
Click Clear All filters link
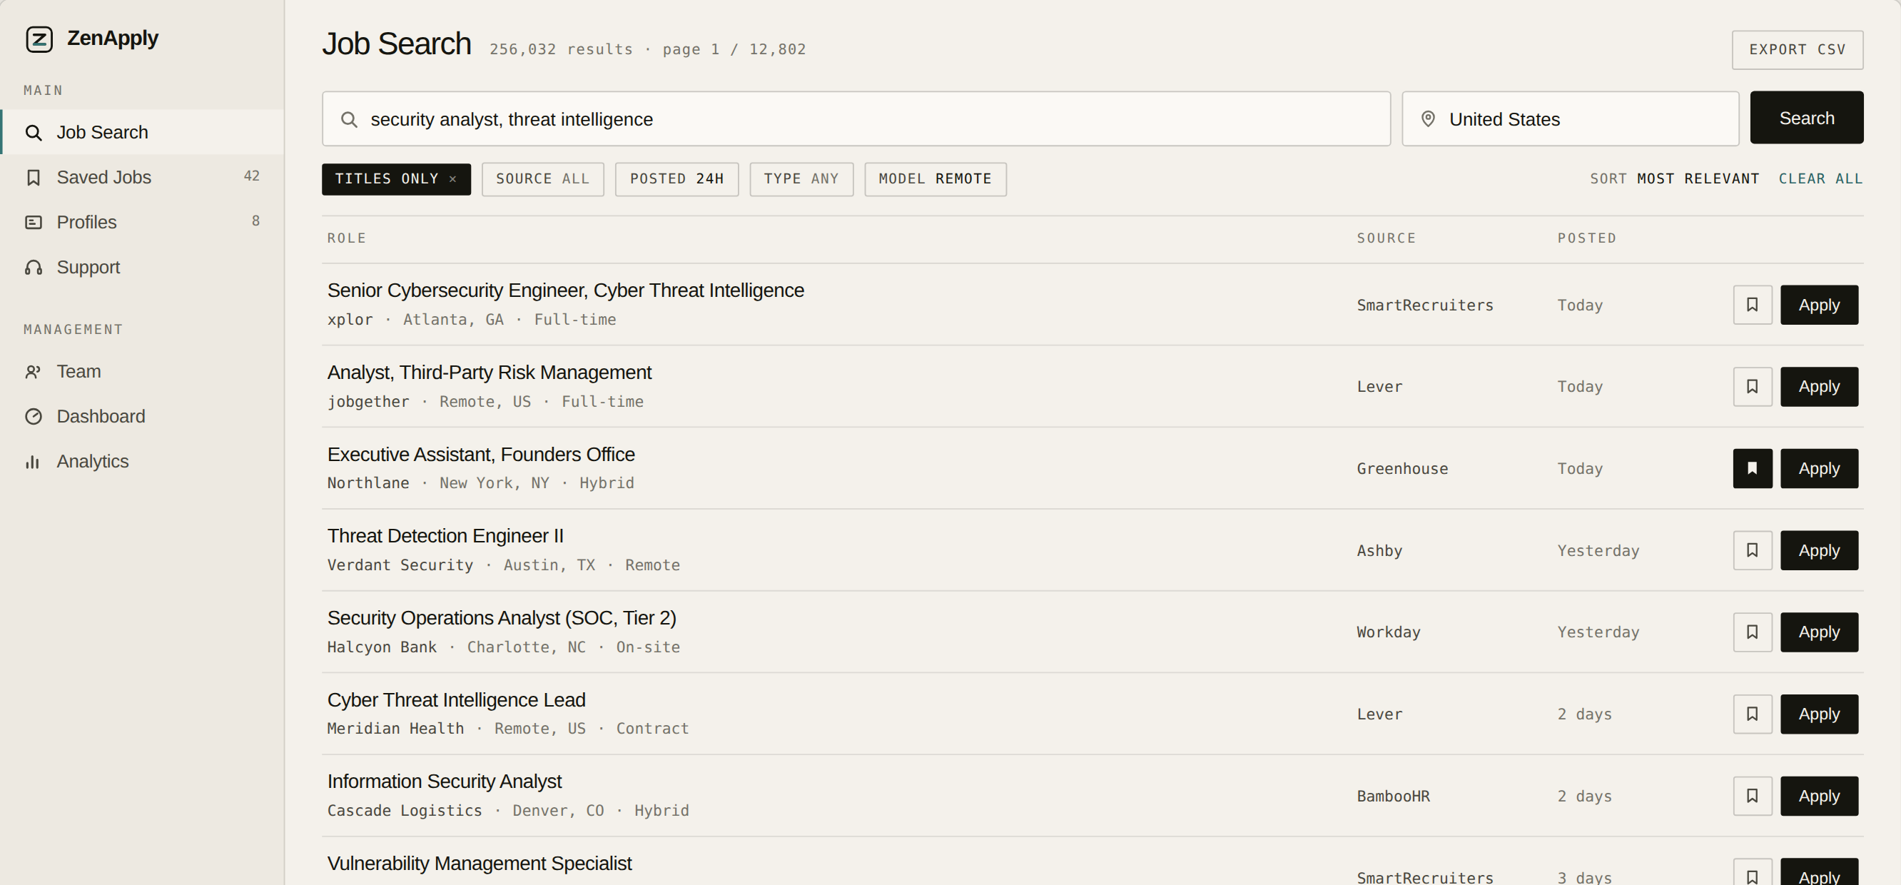click(1820, 178)
